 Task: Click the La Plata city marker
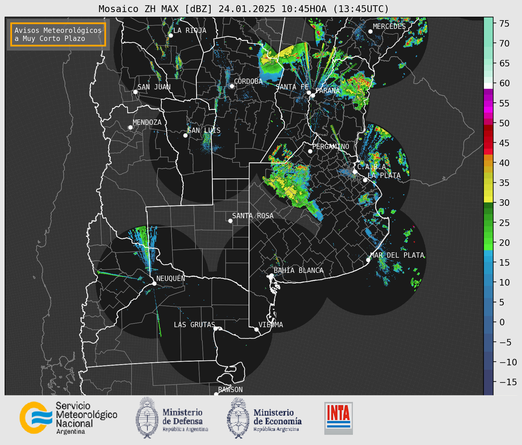point(365,180)
